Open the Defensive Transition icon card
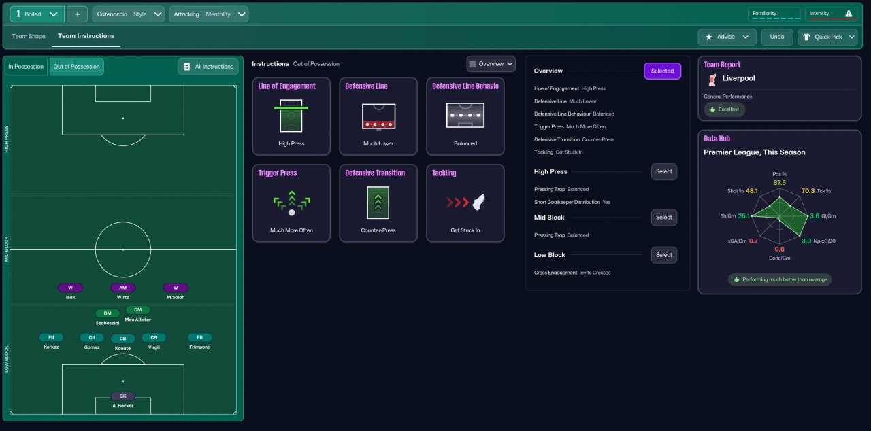The image size is (871, 431). click(x=378, y=203)
